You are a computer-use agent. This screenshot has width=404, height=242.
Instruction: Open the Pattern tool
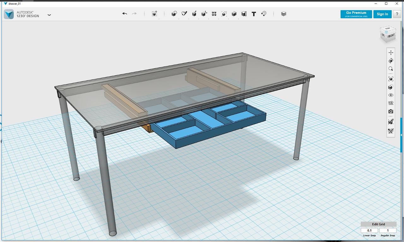pos(214,14)
